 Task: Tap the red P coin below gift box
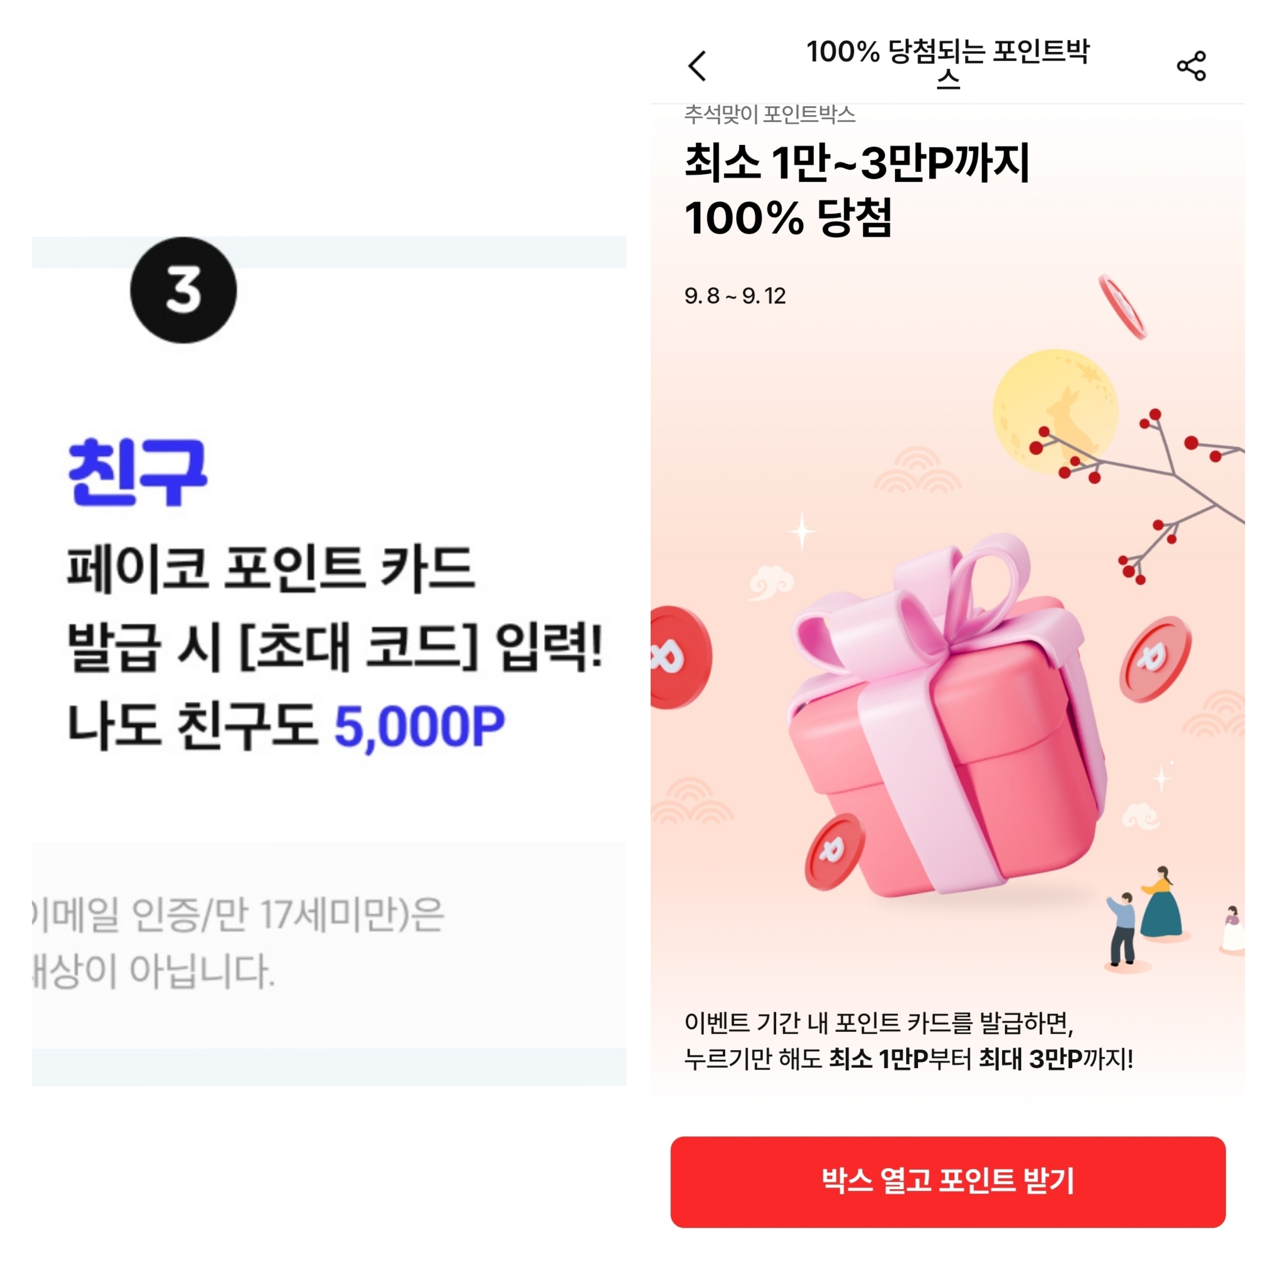pos(834,851)
